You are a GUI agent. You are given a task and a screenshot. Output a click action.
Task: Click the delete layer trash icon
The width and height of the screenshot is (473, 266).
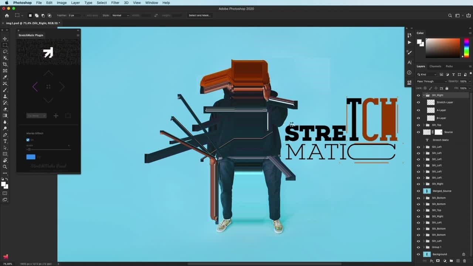click(x=465, y=261)
